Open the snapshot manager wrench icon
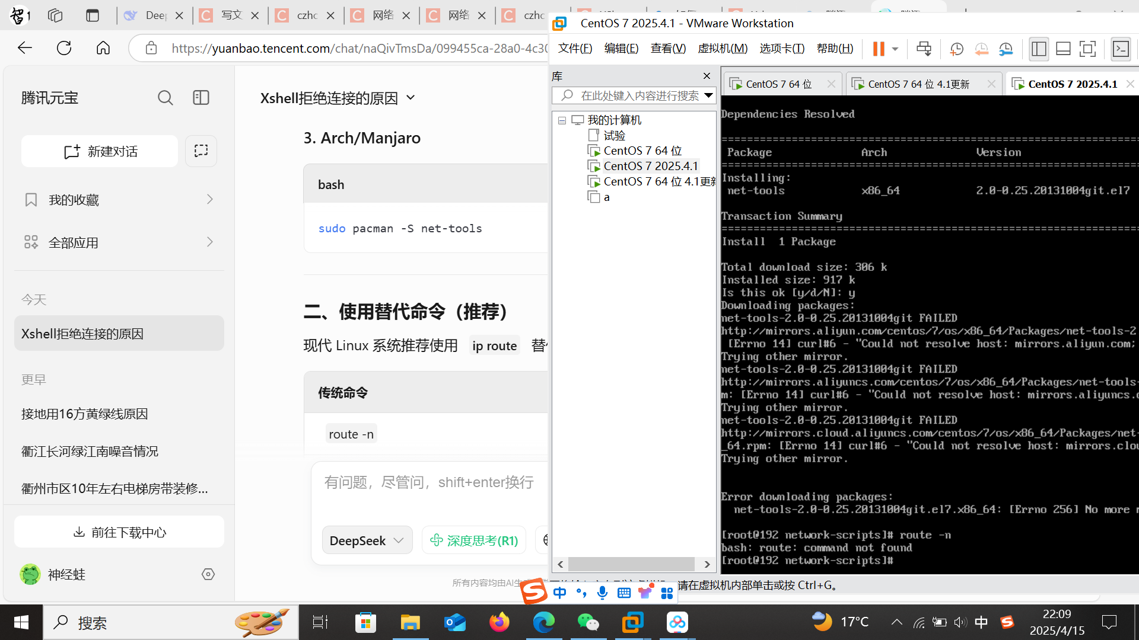The height and width of the screenshot is (640, 1139). click(1006, 49)
